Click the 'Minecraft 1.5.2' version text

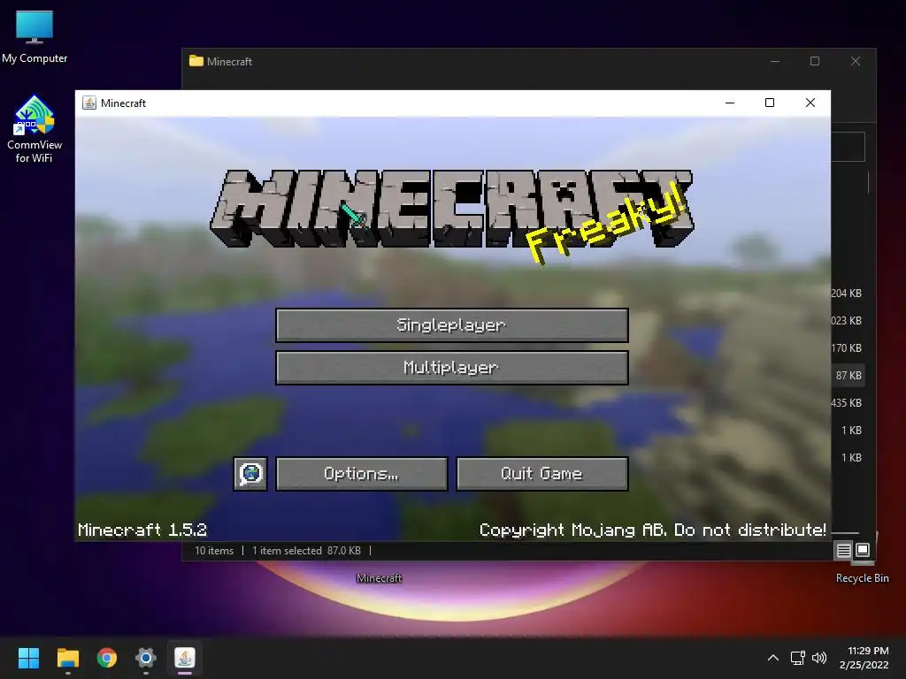tap(142, 530)
